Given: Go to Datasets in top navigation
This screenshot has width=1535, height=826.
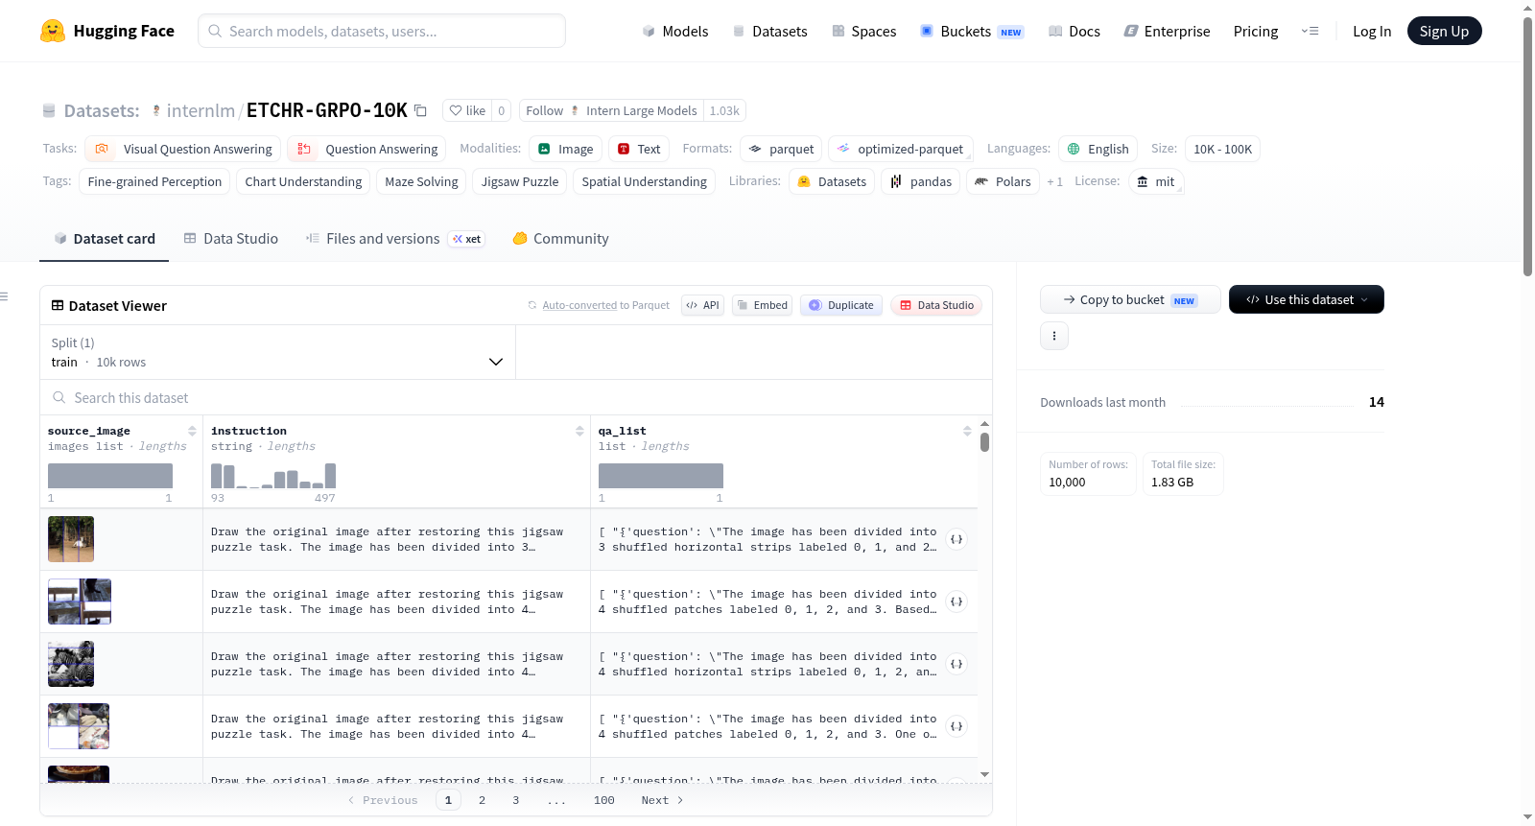Looking at the screenshot, I should 769,31.
